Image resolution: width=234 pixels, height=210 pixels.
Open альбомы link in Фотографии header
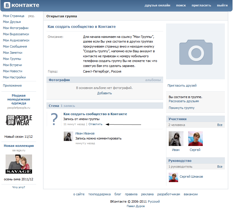pos(153,80)
